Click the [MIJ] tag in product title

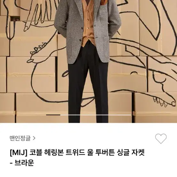pos(19,152)
